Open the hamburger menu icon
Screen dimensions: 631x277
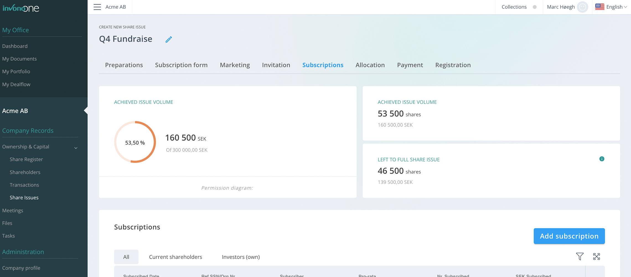pos(97,7)
